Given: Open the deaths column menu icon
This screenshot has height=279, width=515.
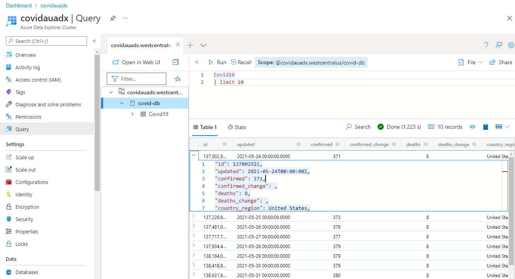Looking at the screenshot, I should coord(426,144).
